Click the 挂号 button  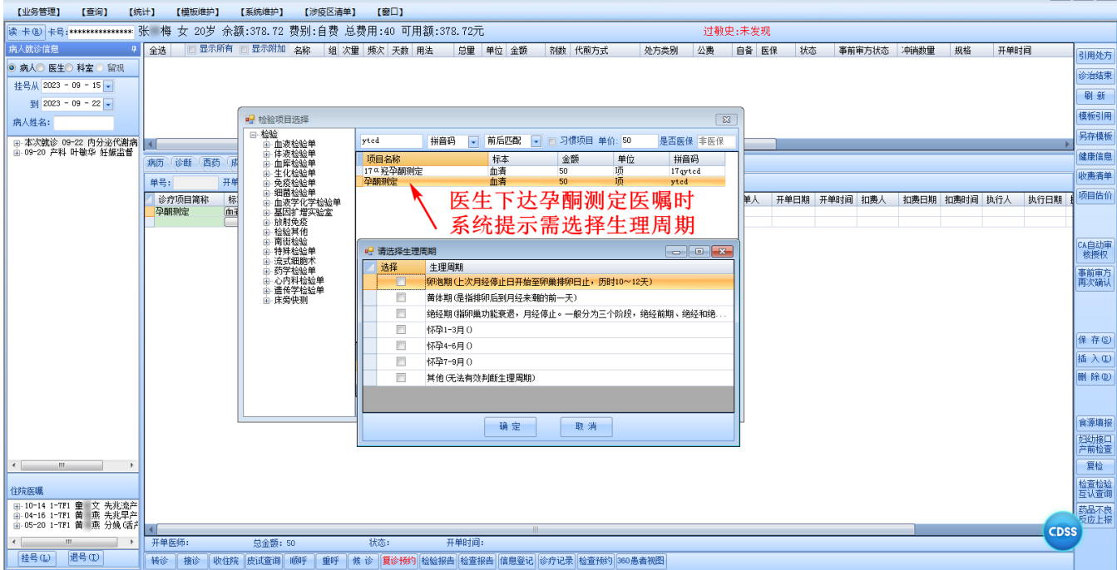36,558
